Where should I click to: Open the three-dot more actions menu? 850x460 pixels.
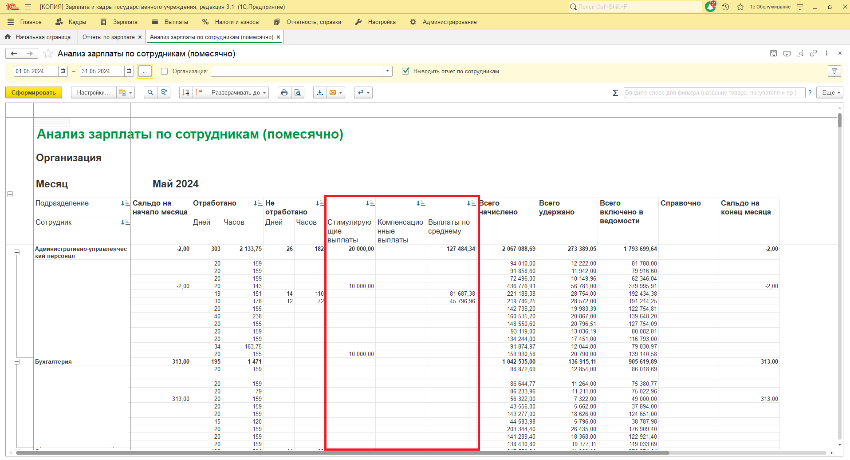[826, 53]
